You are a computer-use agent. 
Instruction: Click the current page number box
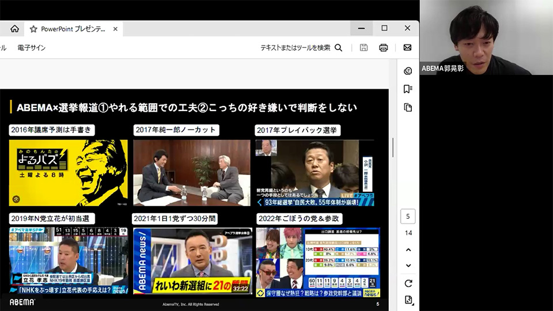(408, 217)
